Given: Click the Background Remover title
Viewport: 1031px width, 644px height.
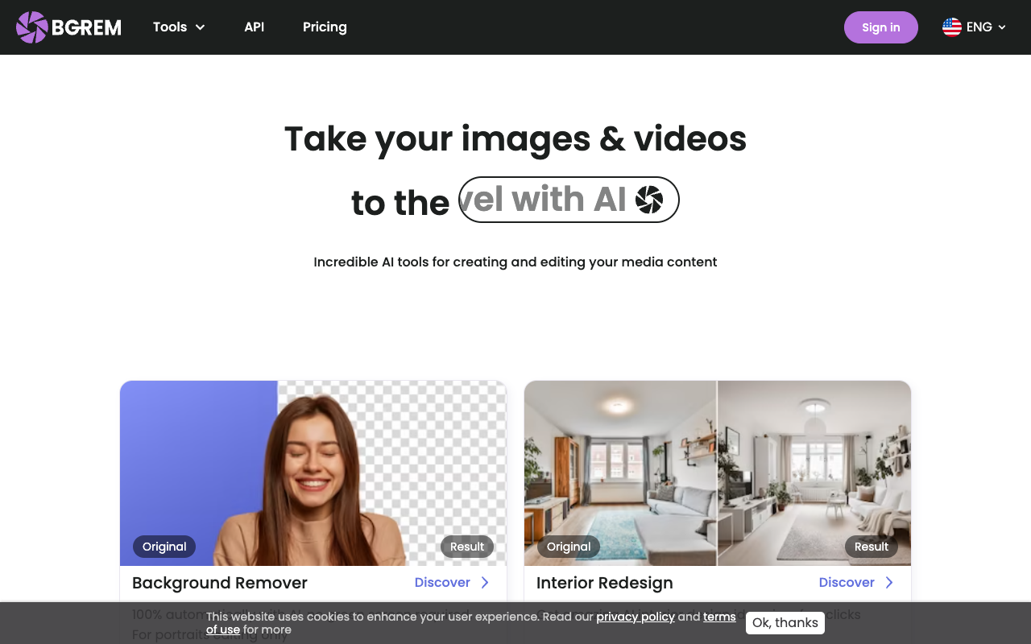Looking at the screenshot, I should point(220,583).
